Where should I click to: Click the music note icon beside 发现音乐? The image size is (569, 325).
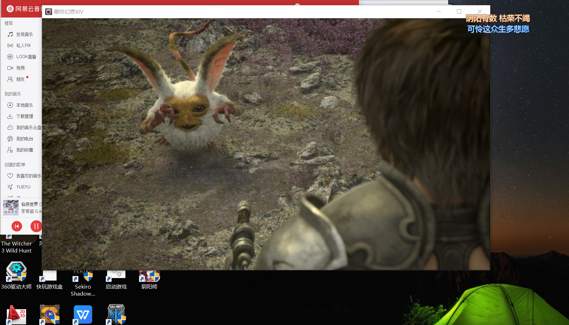pyautogui.click(x=10, y=34)
